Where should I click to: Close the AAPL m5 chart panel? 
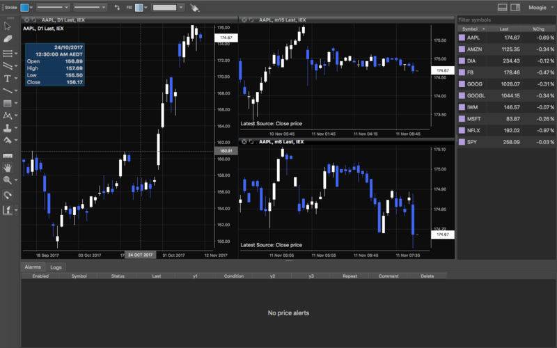click(x=244, y=142)
